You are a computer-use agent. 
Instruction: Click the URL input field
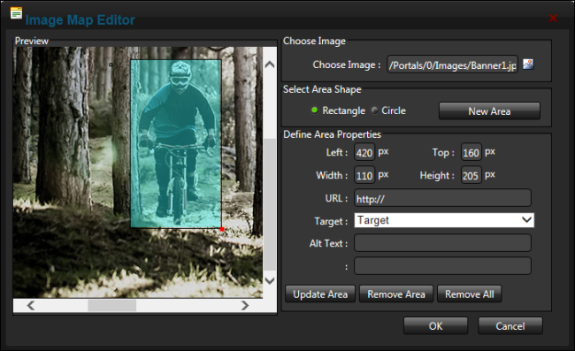click(x=442, y=198)
